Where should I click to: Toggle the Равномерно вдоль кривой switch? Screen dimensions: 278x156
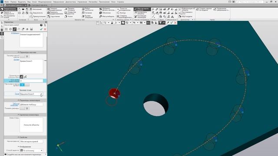pyautogui.click(x=25, y=85)
